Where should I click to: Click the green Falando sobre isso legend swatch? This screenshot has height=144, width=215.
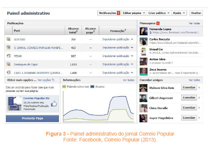point(64,87)
